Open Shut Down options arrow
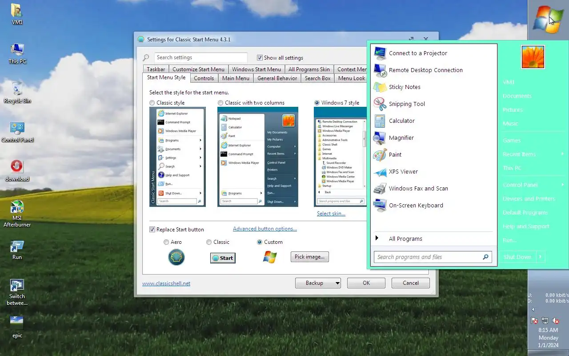The width and height of the screenshot is (569, 356). point(541,257)
